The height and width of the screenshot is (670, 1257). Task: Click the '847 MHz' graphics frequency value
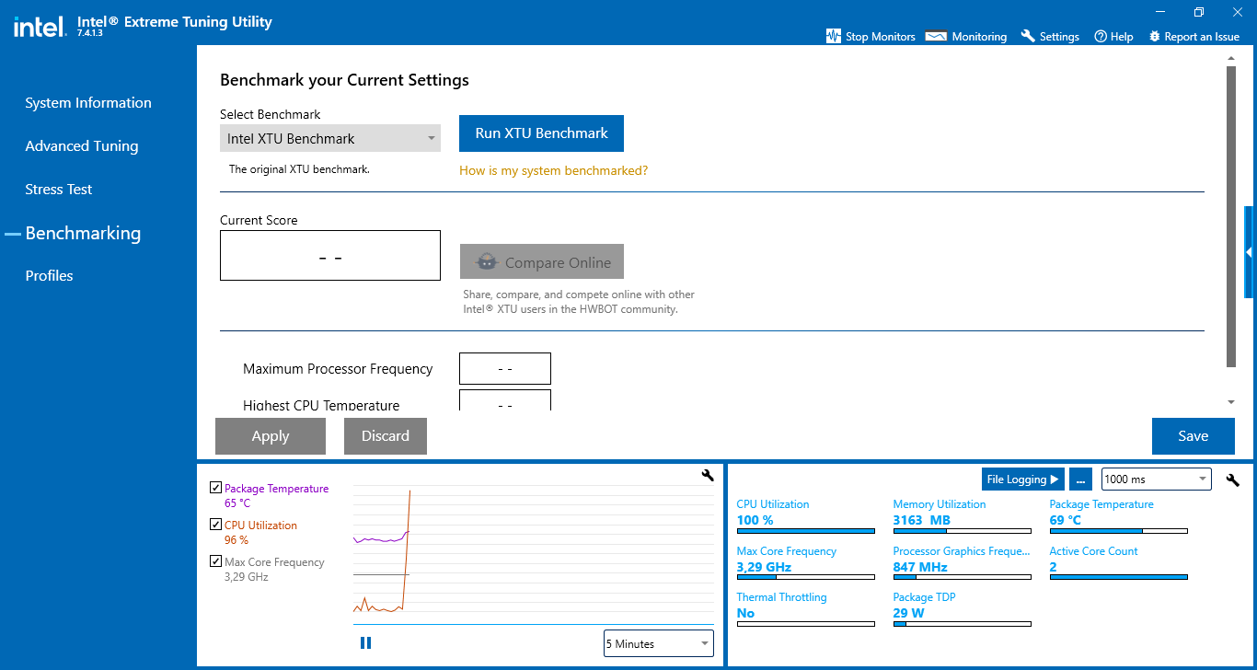coord(921,567)
